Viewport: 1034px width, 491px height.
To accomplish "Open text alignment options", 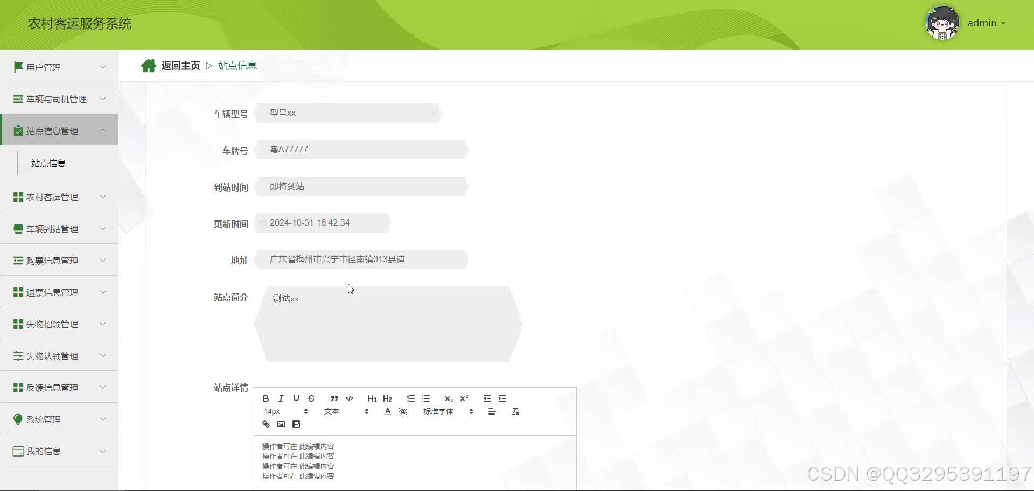I will coord(492,411).
